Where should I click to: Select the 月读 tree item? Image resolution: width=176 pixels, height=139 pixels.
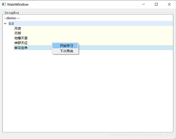(93, 28)
